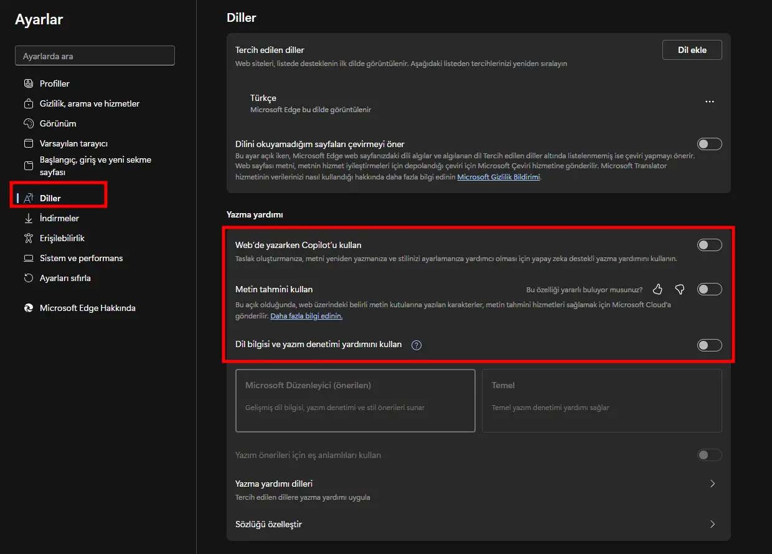The image size is (772, 554).
Task: Click 'Microsoft Edge bu dilde görüntülenir' text
Action: tap(311, 110)
